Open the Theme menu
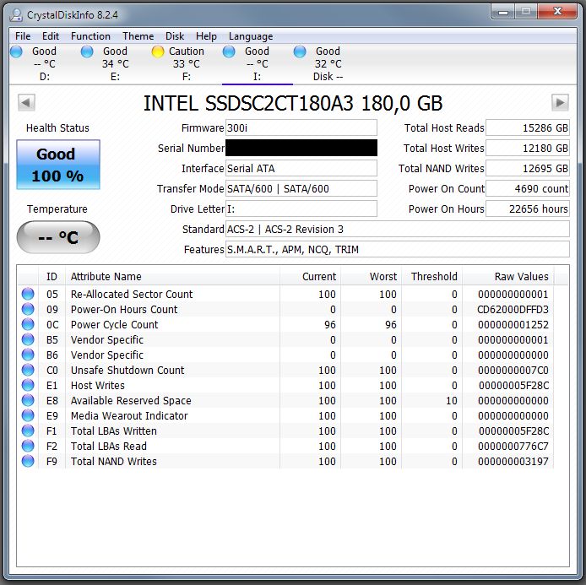The width and height of the screenshot is (586, 585). point(138,35)
